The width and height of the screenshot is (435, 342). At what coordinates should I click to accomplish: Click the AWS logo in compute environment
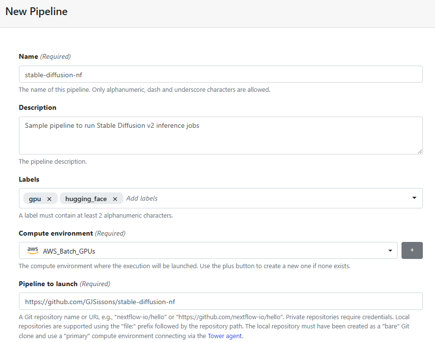tap(33, 250)
